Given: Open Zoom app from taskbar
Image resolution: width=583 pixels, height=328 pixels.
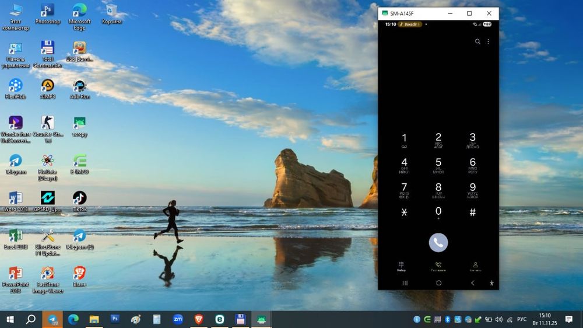Looking at the screenshot, I should point(178,319).
